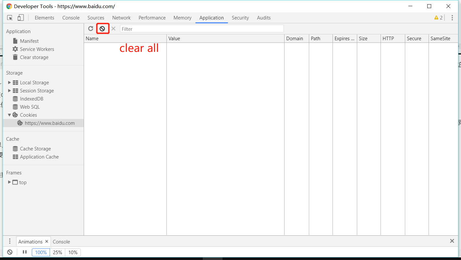
Task: Open the Sources tab
Action: (96, 18)
